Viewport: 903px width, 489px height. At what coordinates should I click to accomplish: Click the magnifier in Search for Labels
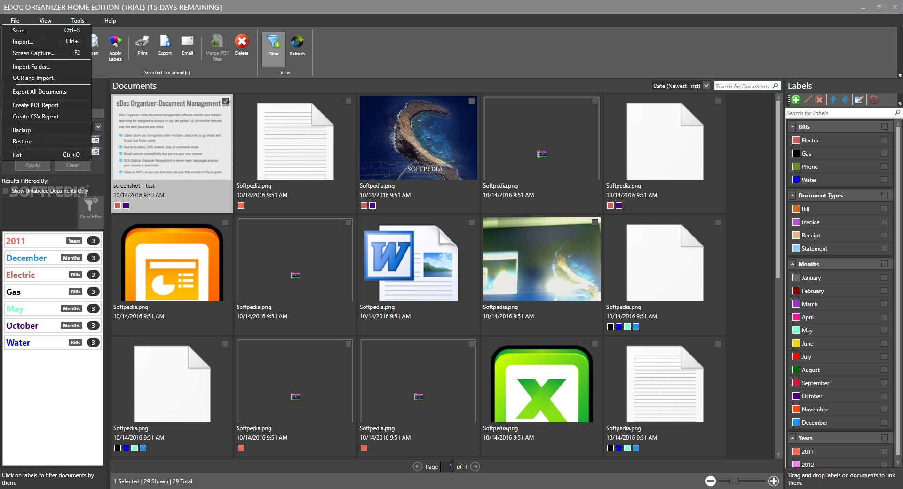coord(897,113)
